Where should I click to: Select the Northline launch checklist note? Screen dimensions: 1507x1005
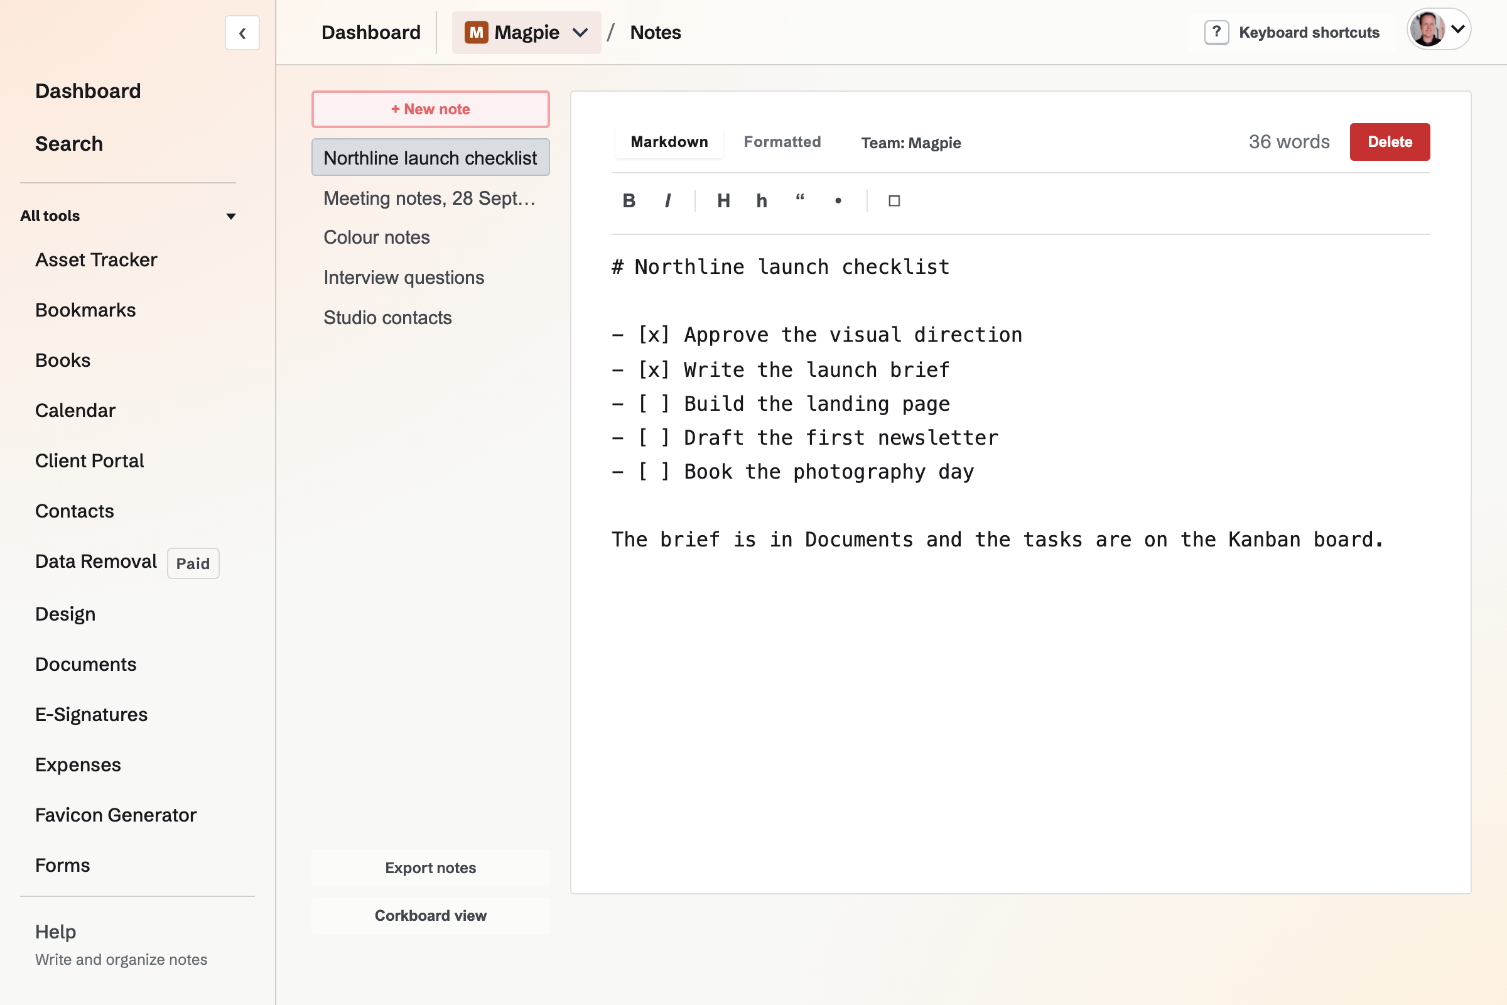pyautogui.click(x=431, y=158)
